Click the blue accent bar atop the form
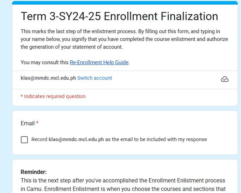This screenshot has height=193, width=241. pos(125,3)
